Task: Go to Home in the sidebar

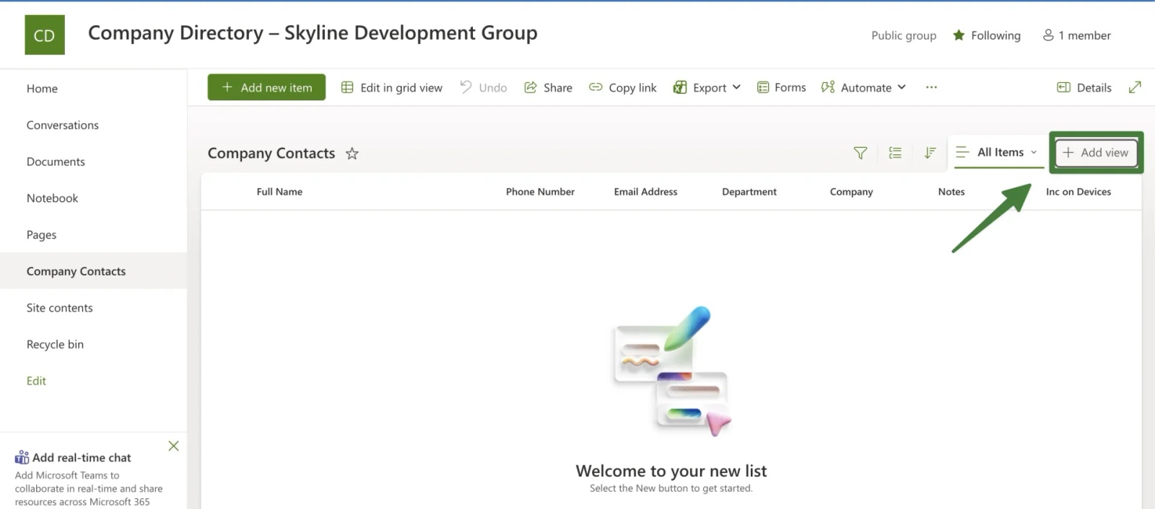Action: pyautogui.click(x=42, y=89)
